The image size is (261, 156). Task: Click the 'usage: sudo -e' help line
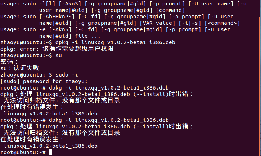click(x=115, y=29)
